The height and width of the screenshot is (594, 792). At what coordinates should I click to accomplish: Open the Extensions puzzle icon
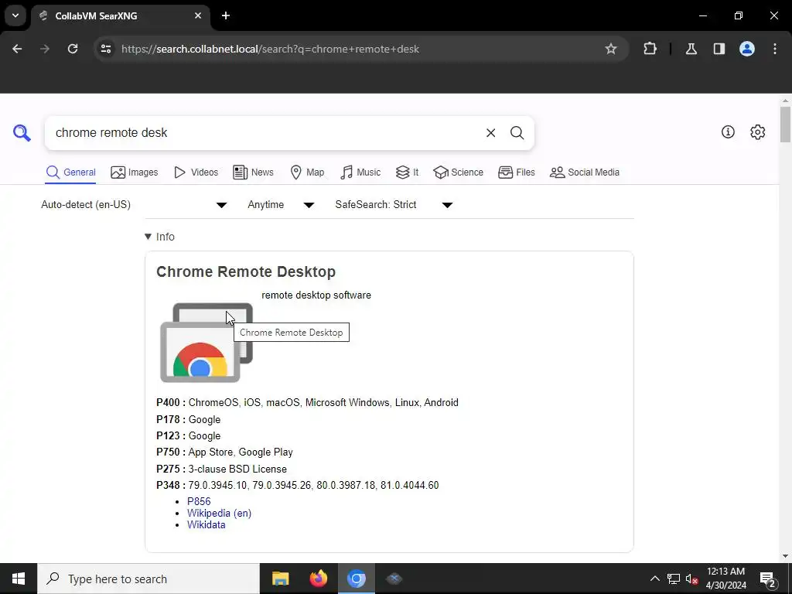coord(650,49)
